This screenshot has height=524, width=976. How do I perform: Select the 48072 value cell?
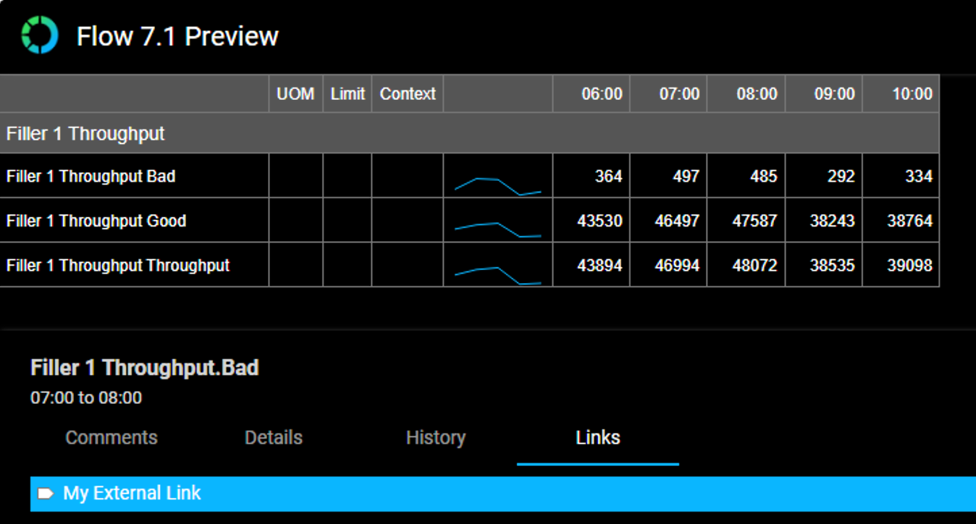[746, 266]
